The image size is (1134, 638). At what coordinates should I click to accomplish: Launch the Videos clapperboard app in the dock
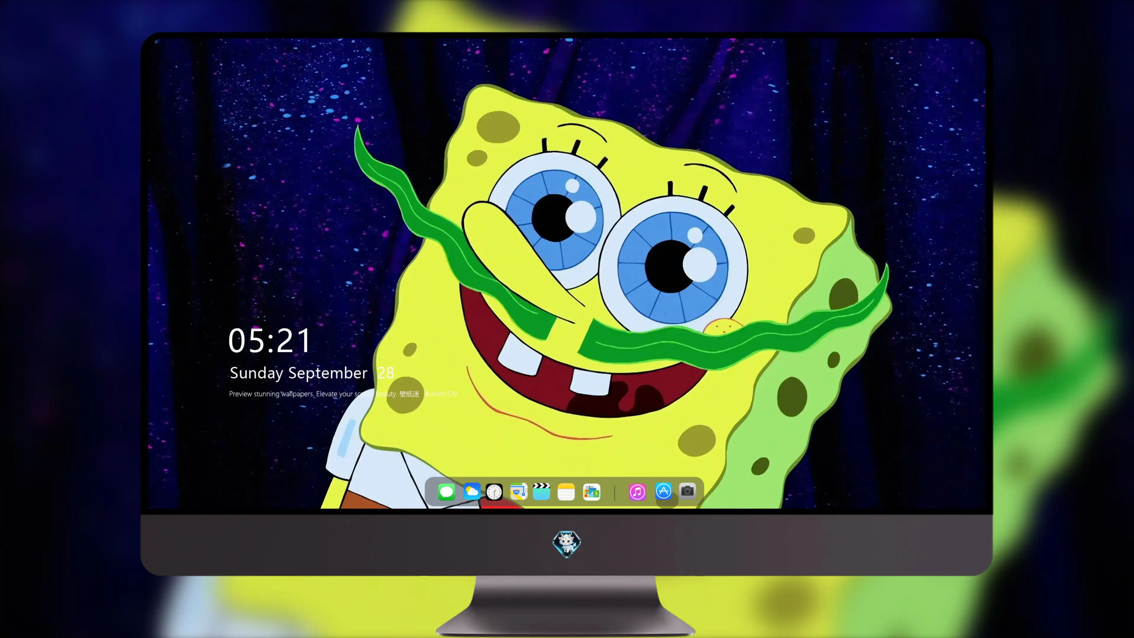click(x=542, y=491)
